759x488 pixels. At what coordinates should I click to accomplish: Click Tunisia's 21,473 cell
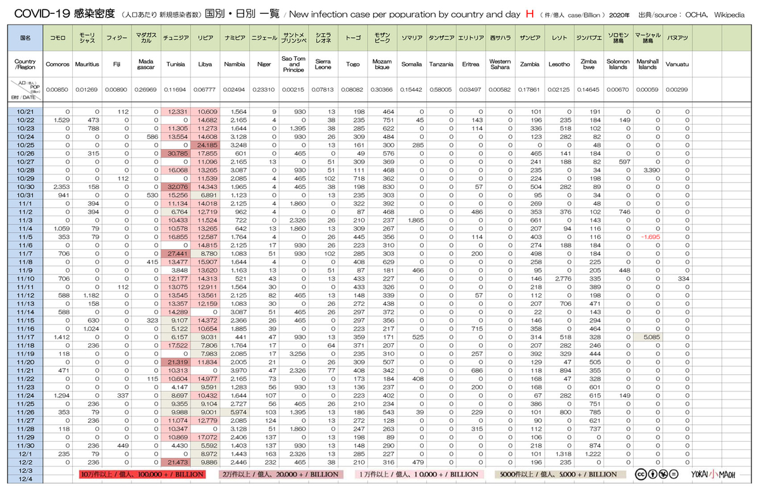point(175,463)
